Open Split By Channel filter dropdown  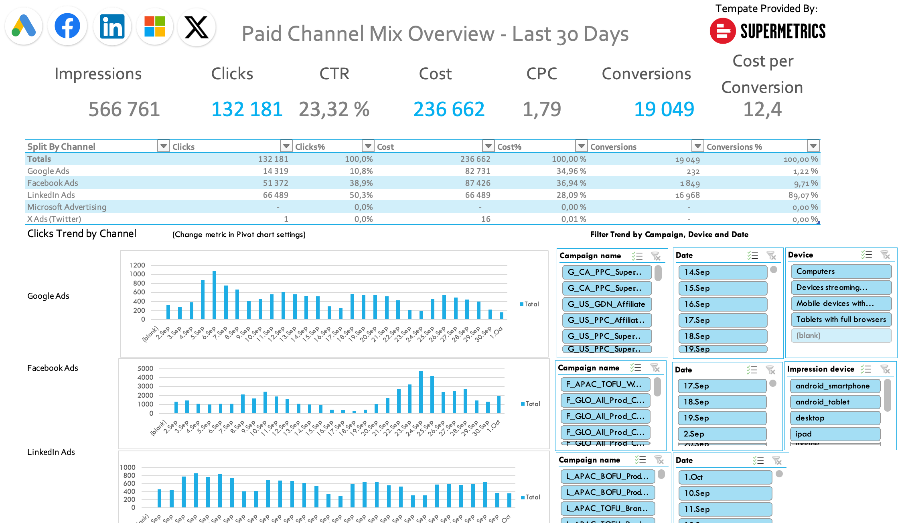click(163, 146)
